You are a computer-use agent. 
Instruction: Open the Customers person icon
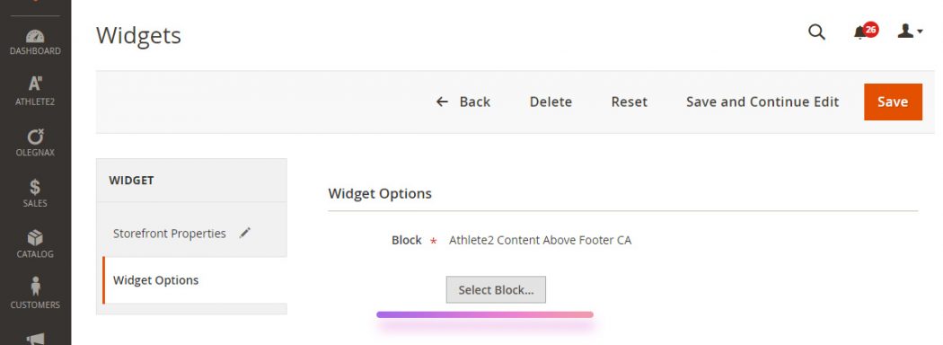click(x=35, y=287)
